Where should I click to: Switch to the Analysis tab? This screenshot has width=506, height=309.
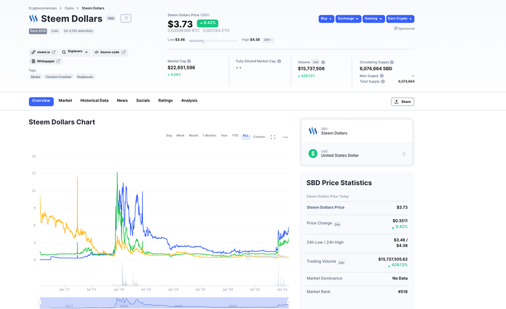189,100
